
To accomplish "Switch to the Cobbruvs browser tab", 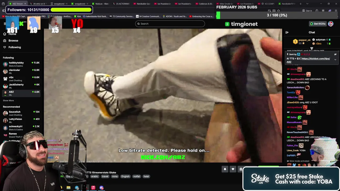I will [205, 4].
